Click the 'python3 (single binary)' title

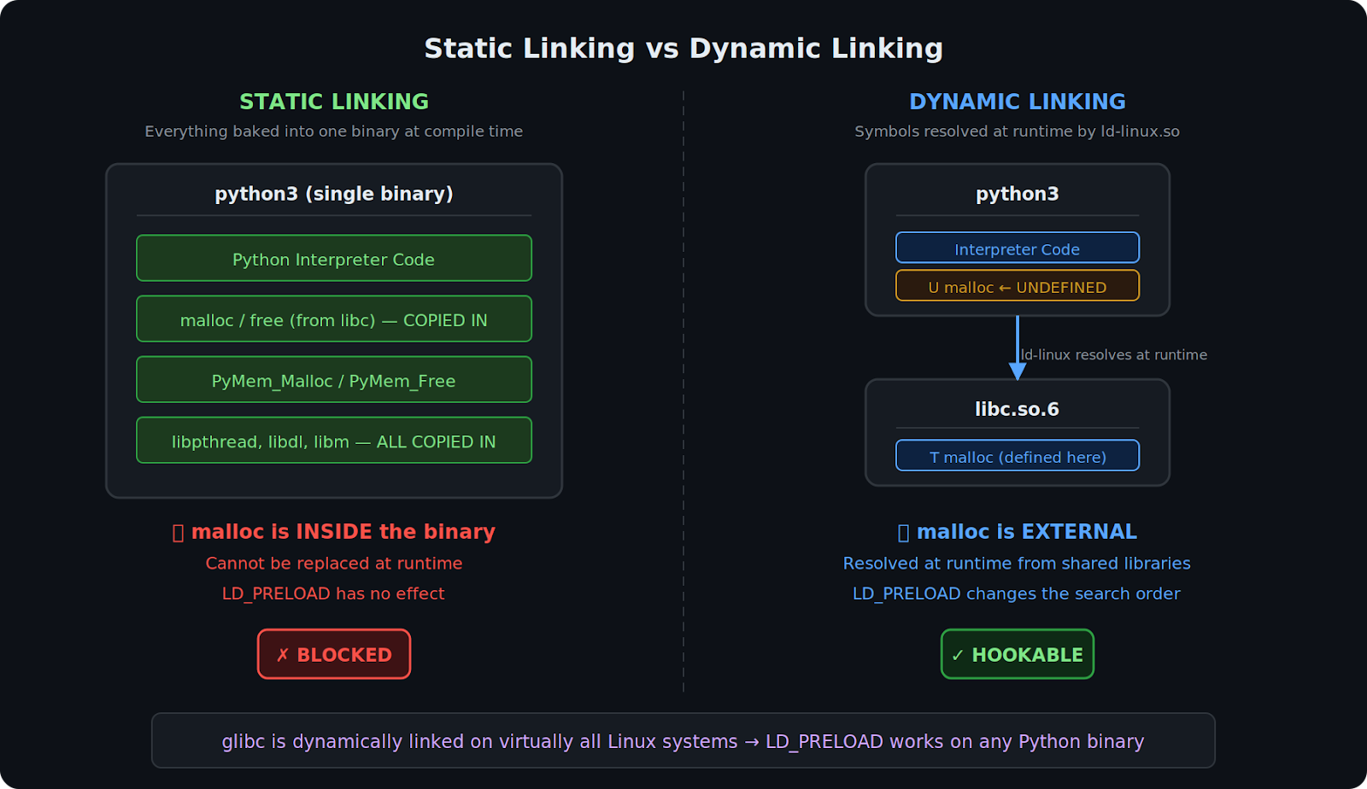334,194
